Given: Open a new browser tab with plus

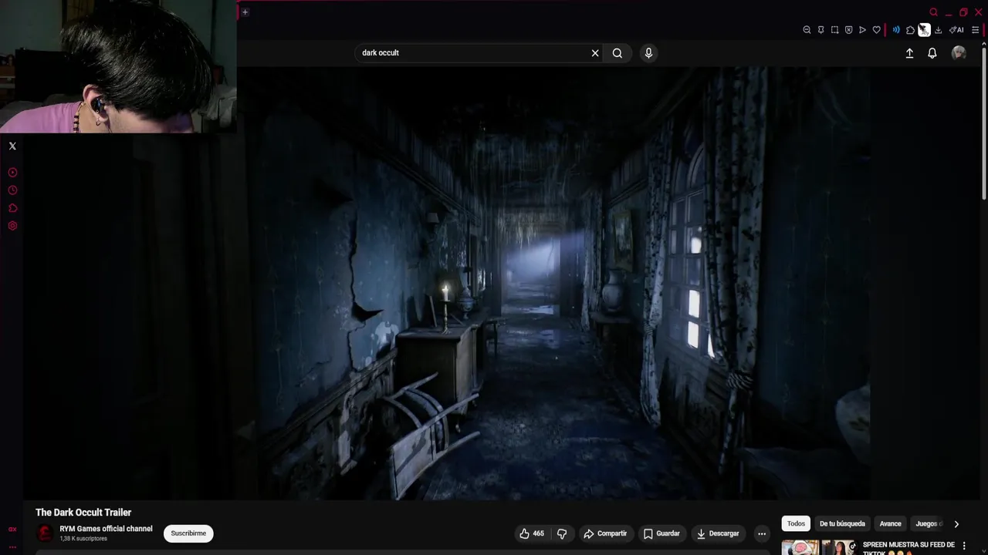Looking at the screenshot, I should [x=245, y=12].
